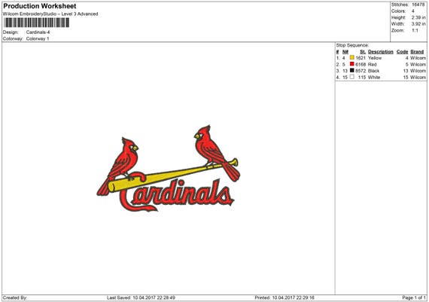Viewport: 429px width, 302px height.
Task: Click the Last Saved timestamp
Action: pos(141,297)
